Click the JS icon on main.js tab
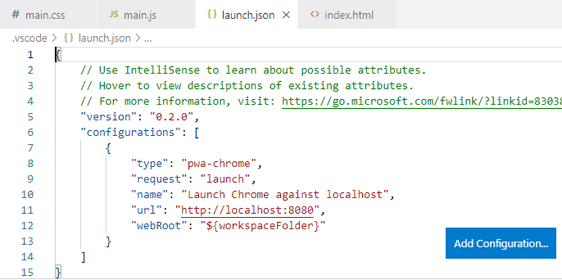The image size is (562, 280). point(114,15)
